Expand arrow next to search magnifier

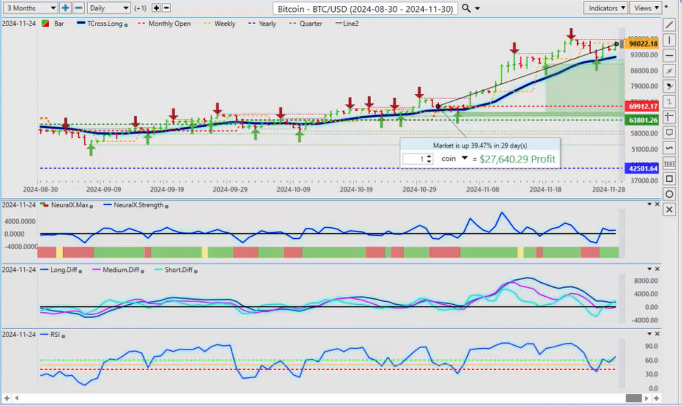[x=477, y=8]
